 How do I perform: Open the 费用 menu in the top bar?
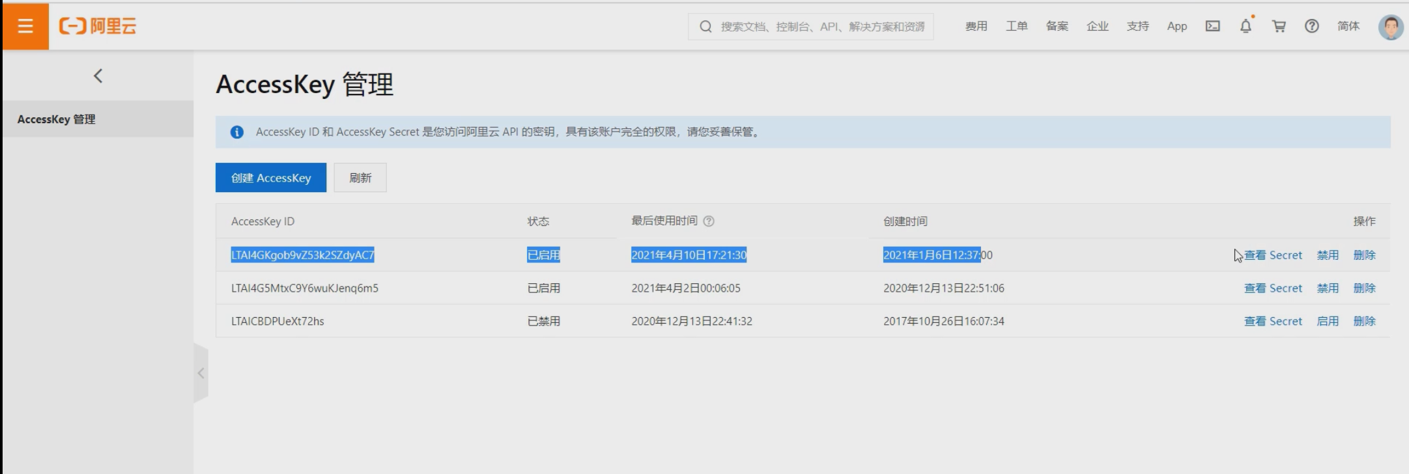coord(976,26)
